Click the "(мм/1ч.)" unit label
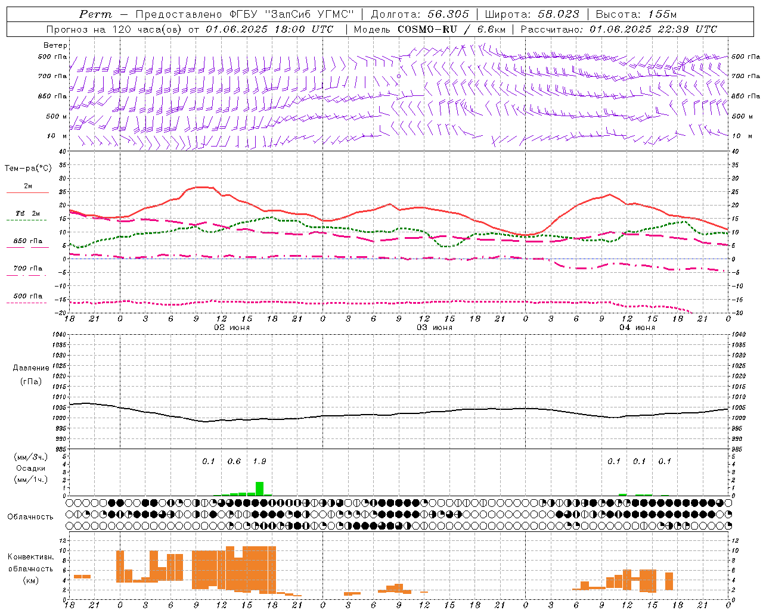Screen dimensions: 763x610 30,479
